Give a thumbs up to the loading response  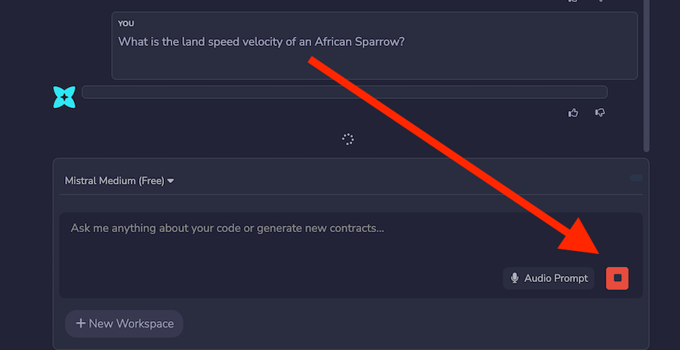pyautogui.click(x=573, y=113)
